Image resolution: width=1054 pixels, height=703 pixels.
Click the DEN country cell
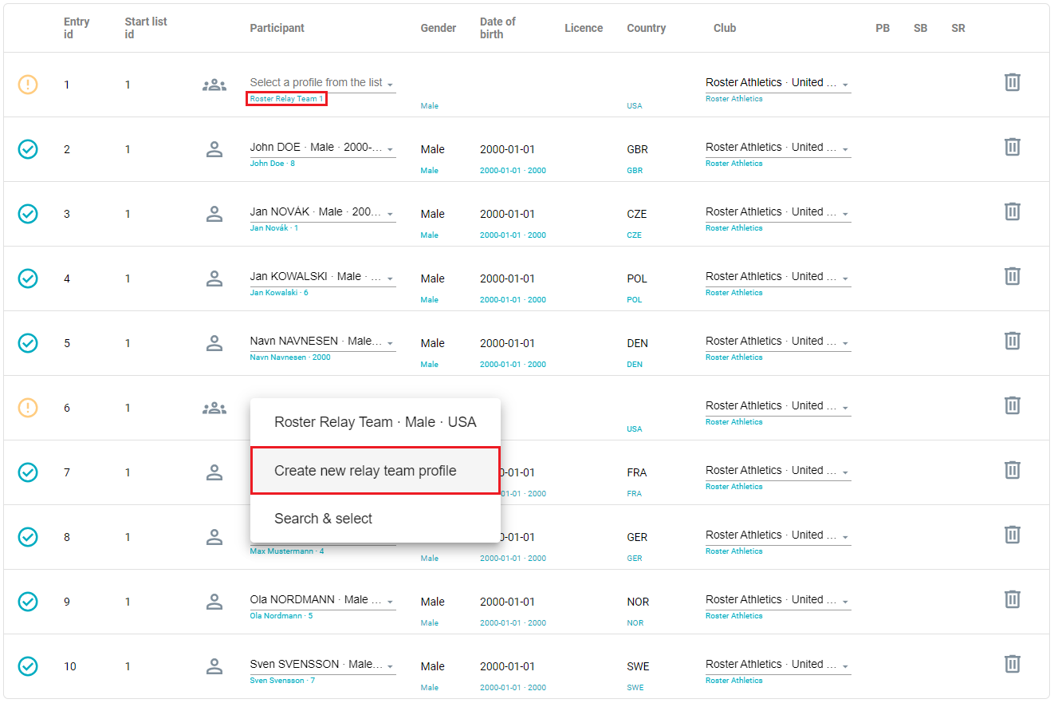pos(637,343)
